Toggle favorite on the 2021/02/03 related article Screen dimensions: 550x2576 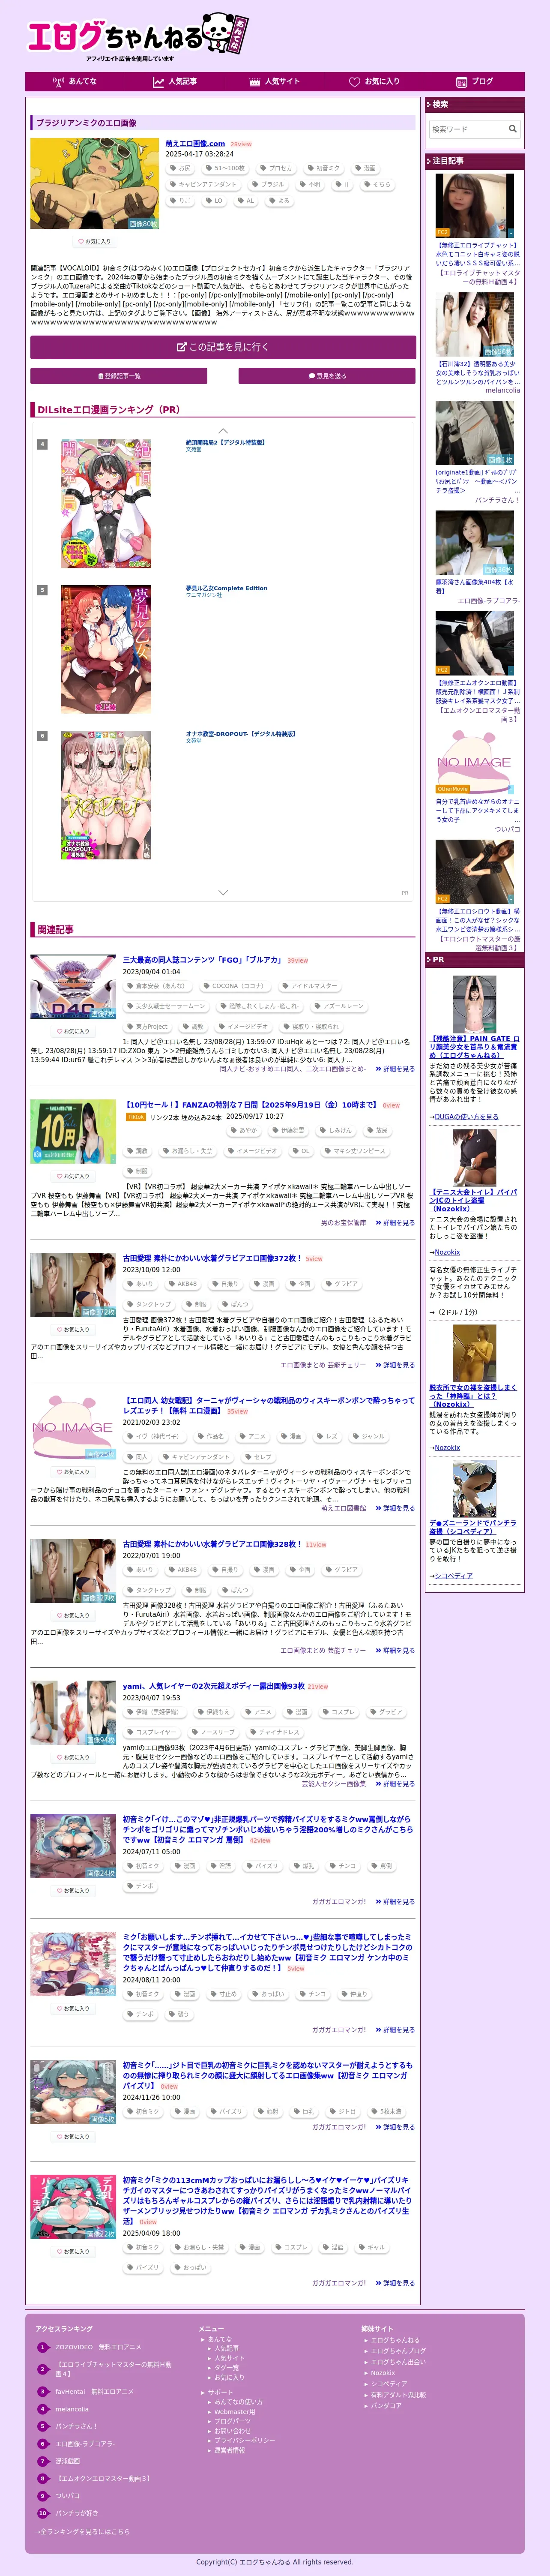[73, 1472]
